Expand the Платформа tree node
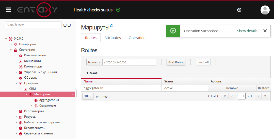The image size is (274, 139). click(x=11, y=44)
